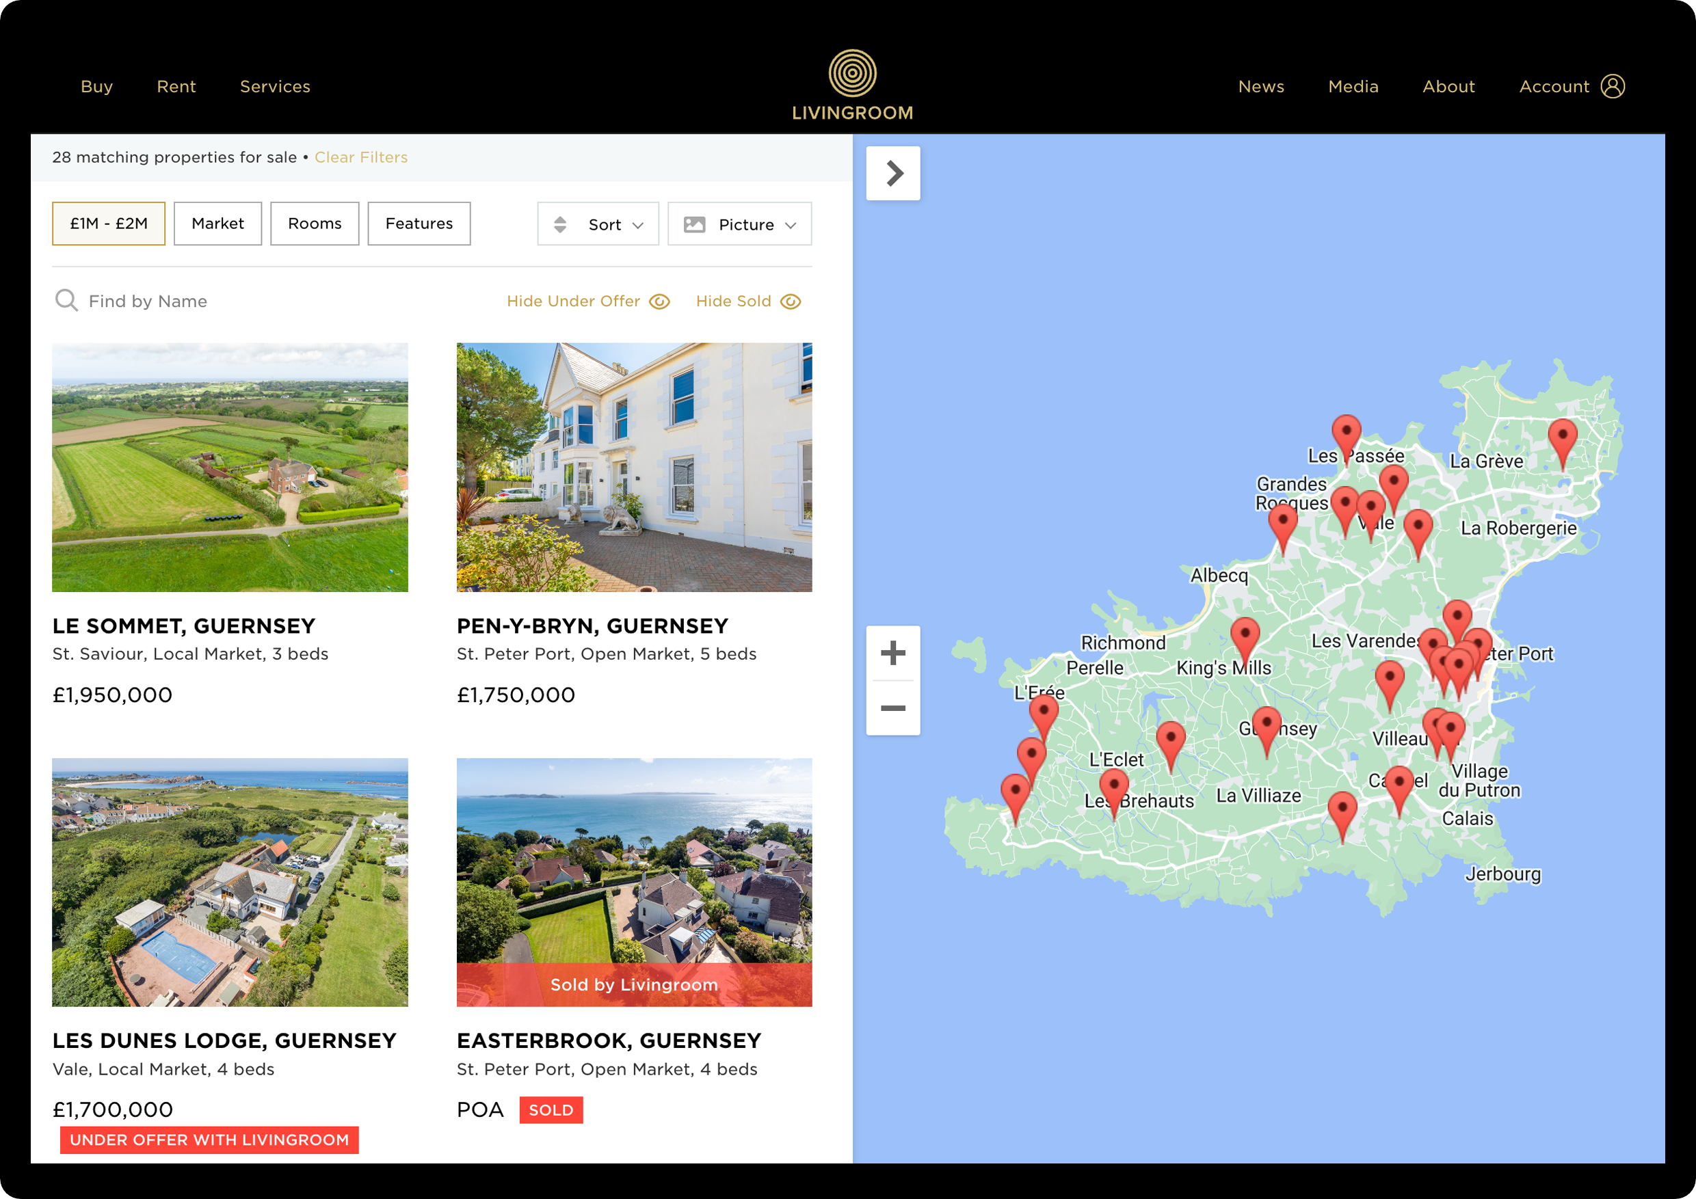
Task: Click the map zoom out minus button
Action: point(892,708)
